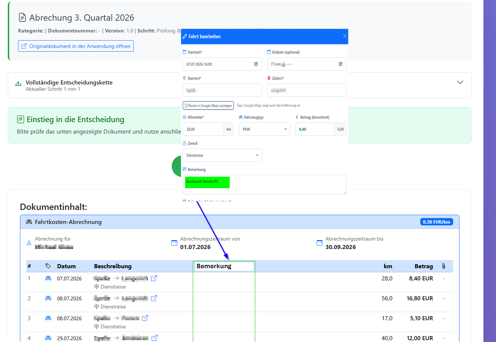Open the Endzeit date picker calendar icon
Screen dimensions: 496x342
(x=341, y=64)
